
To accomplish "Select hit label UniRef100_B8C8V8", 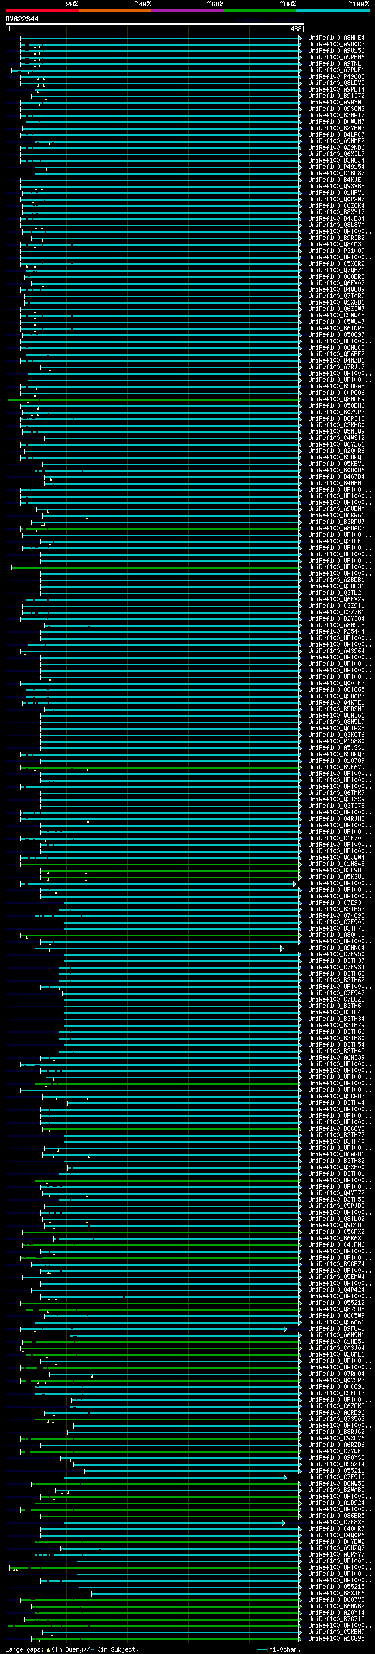I will pyautogui.click(x=336, y=1128).
